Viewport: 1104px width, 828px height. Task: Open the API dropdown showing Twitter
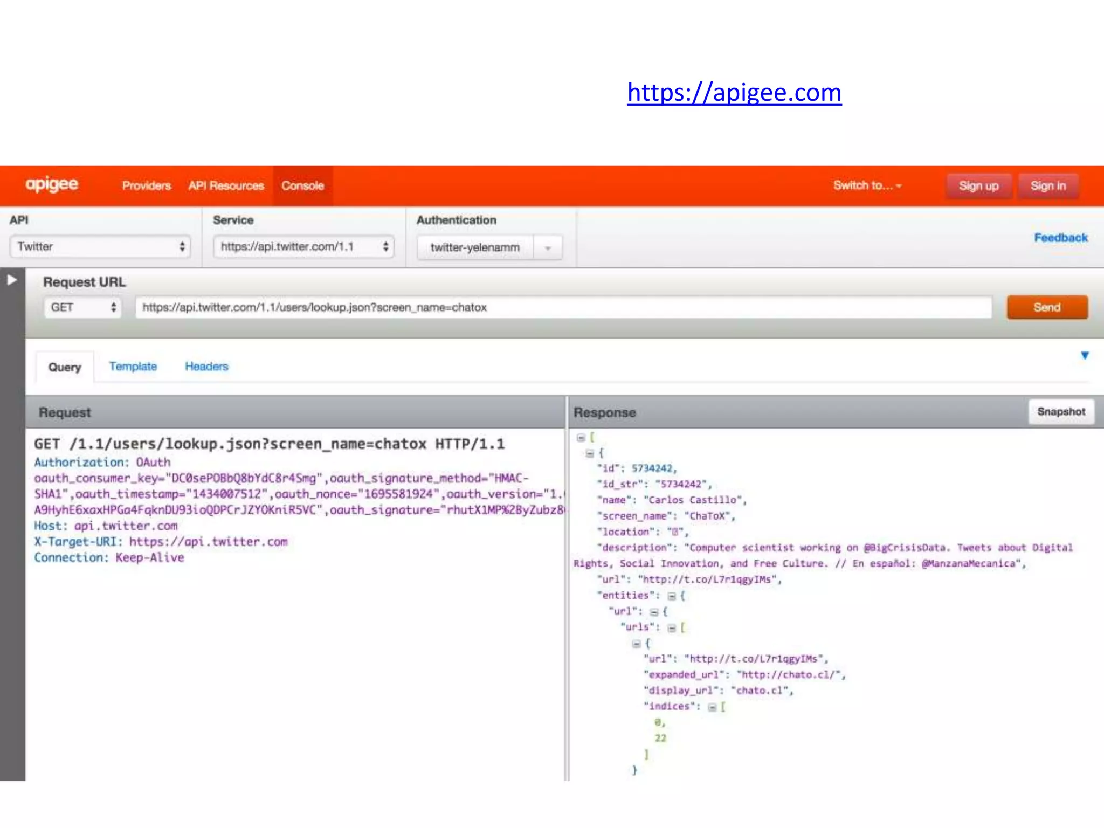point(100,246)
